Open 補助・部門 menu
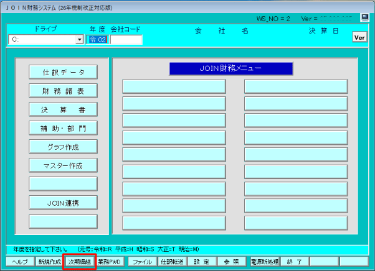Image resolution: width=375 pixels, height=271 pixels. (63, 128)
